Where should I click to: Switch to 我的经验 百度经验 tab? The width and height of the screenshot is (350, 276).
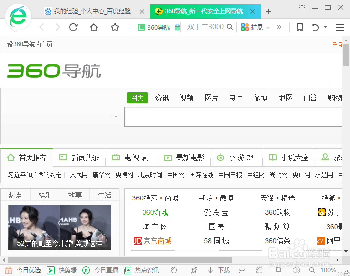click(x=92, y=11)
